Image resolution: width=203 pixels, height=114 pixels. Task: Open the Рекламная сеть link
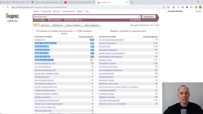click(x=69, y=11)
